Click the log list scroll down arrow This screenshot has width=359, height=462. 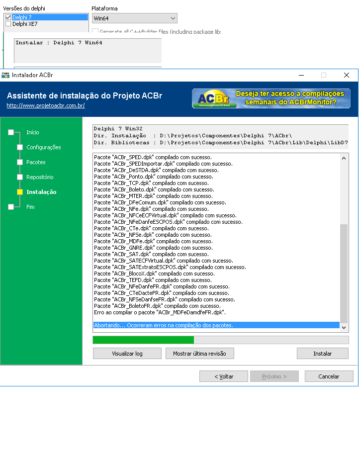point(344,327)
